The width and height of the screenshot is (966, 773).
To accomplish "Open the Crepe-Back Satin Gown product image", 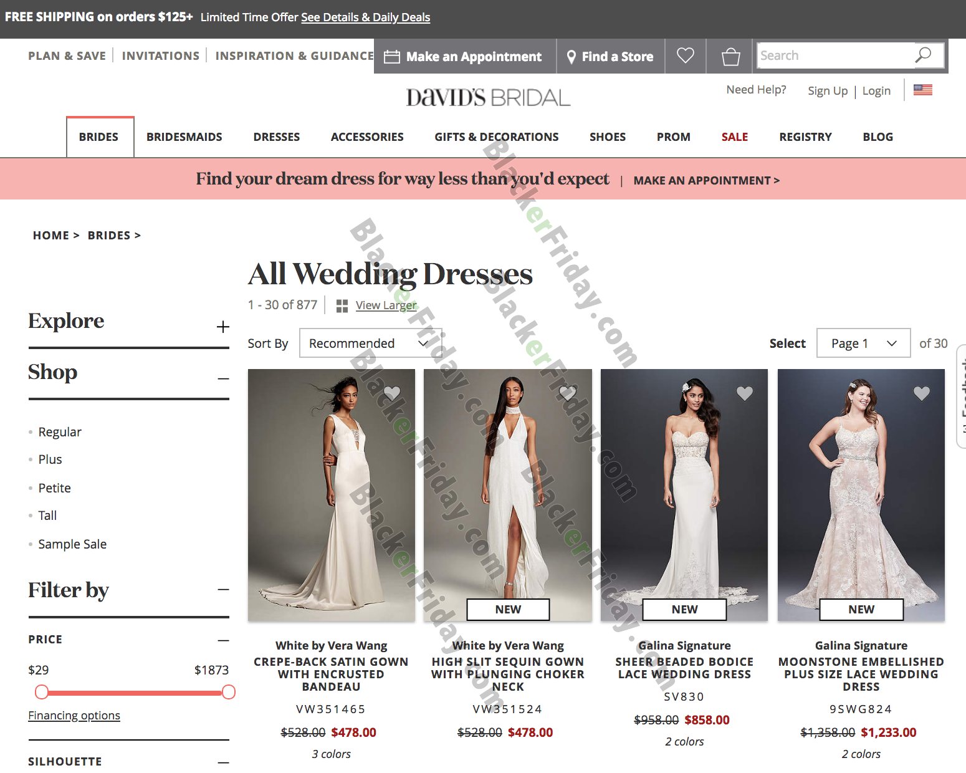I will pos(332,495).
